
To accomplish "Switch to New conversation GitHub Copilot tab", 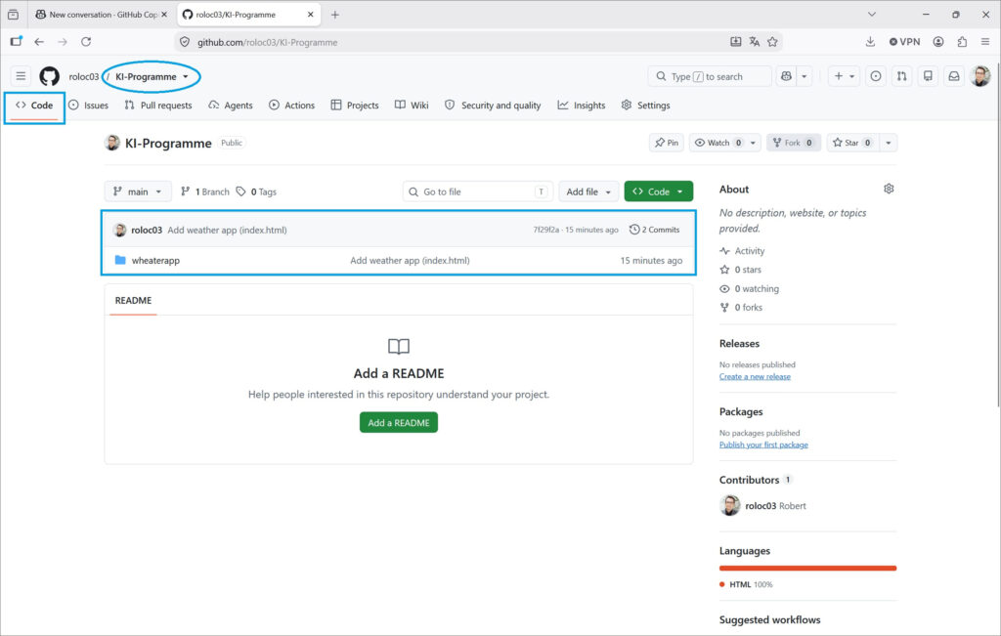I will coord(101,14).
